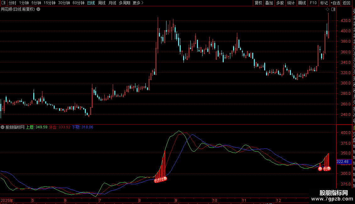Toggle right side panel icon near diamond
This screenshot has height=204, width=355.
(333, 9)
